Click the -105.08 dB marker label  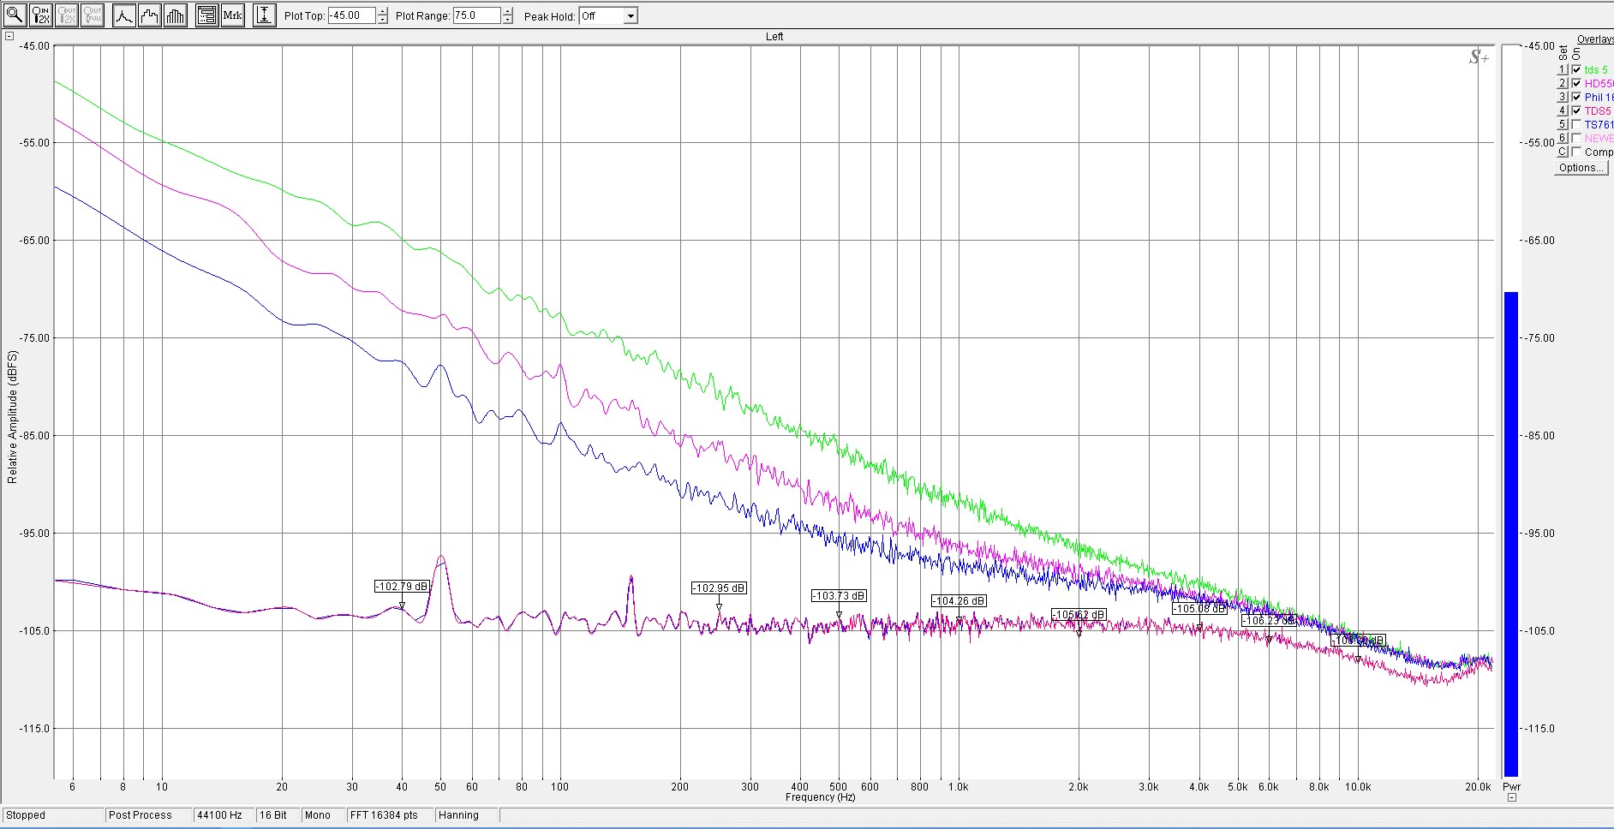click(1199, 609)
